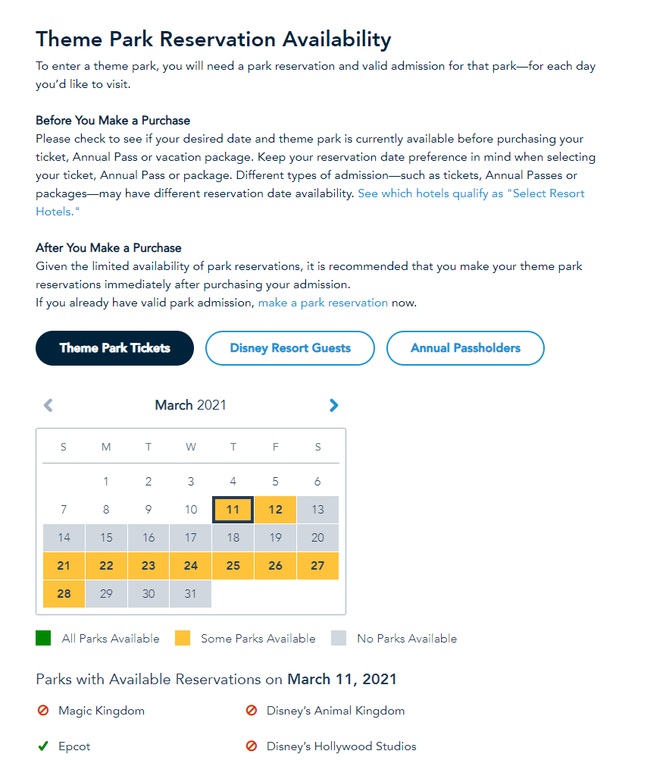Switch to Annual Passholders tab
This screenshot has width=666, height=776.
pyautogui.click(x=465, y=348)
